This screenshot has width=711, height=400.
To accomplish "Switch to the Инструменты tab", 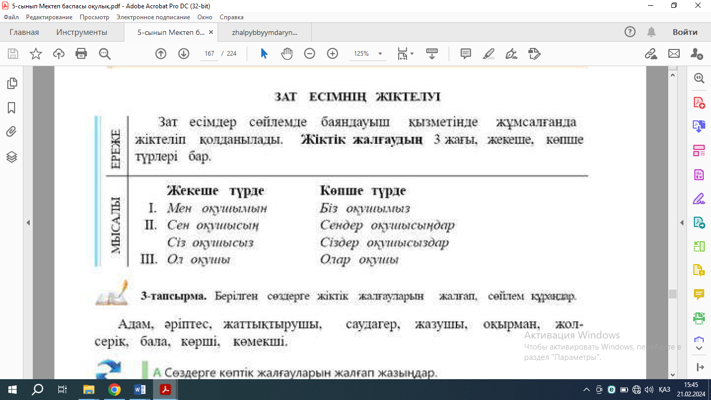I will point(82,32).
